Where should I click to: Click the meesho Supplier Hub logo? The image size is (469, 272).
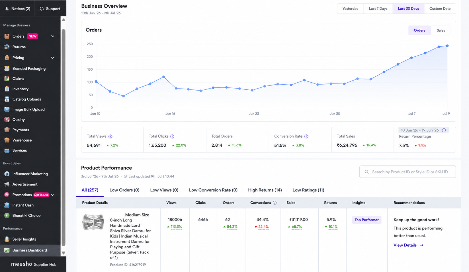34,264
